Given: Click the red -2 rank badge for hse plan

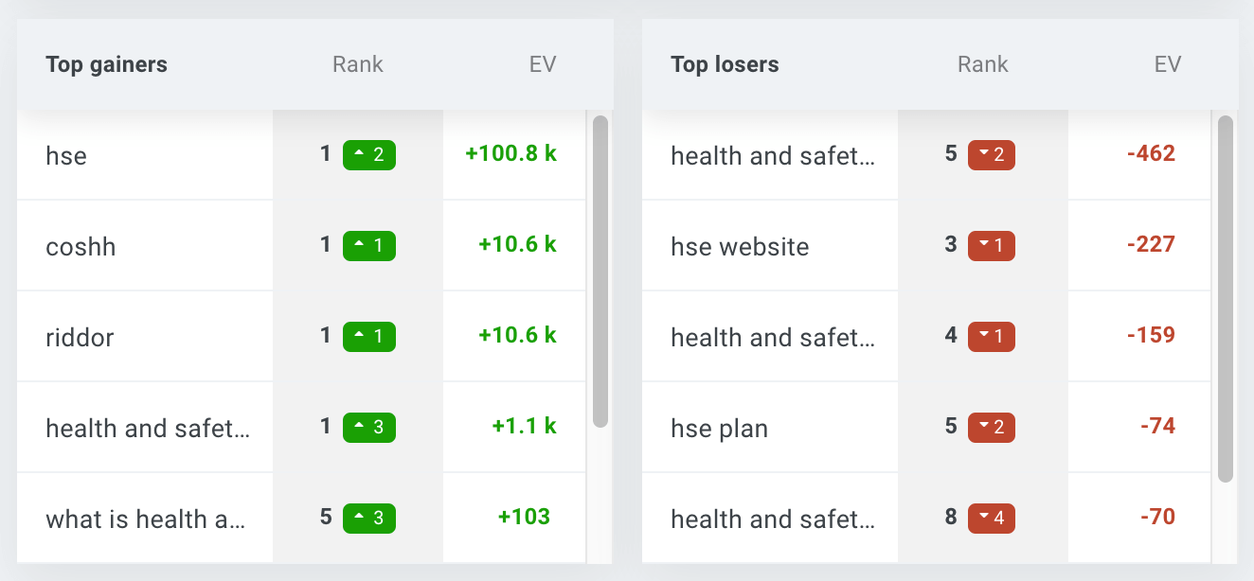Looking at the screenshot, I should point(992,428).
